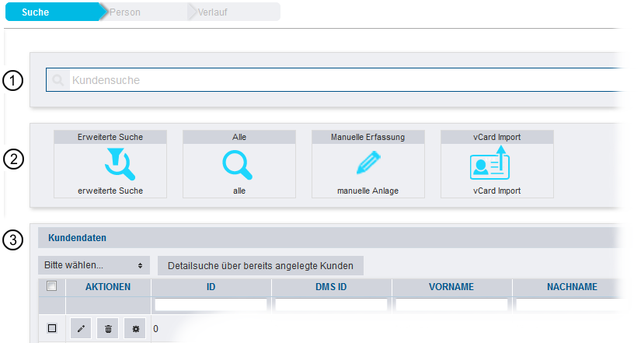Click the magnifier icon beside Kundensuche
The image size is (641, 343).
[58, 80]
